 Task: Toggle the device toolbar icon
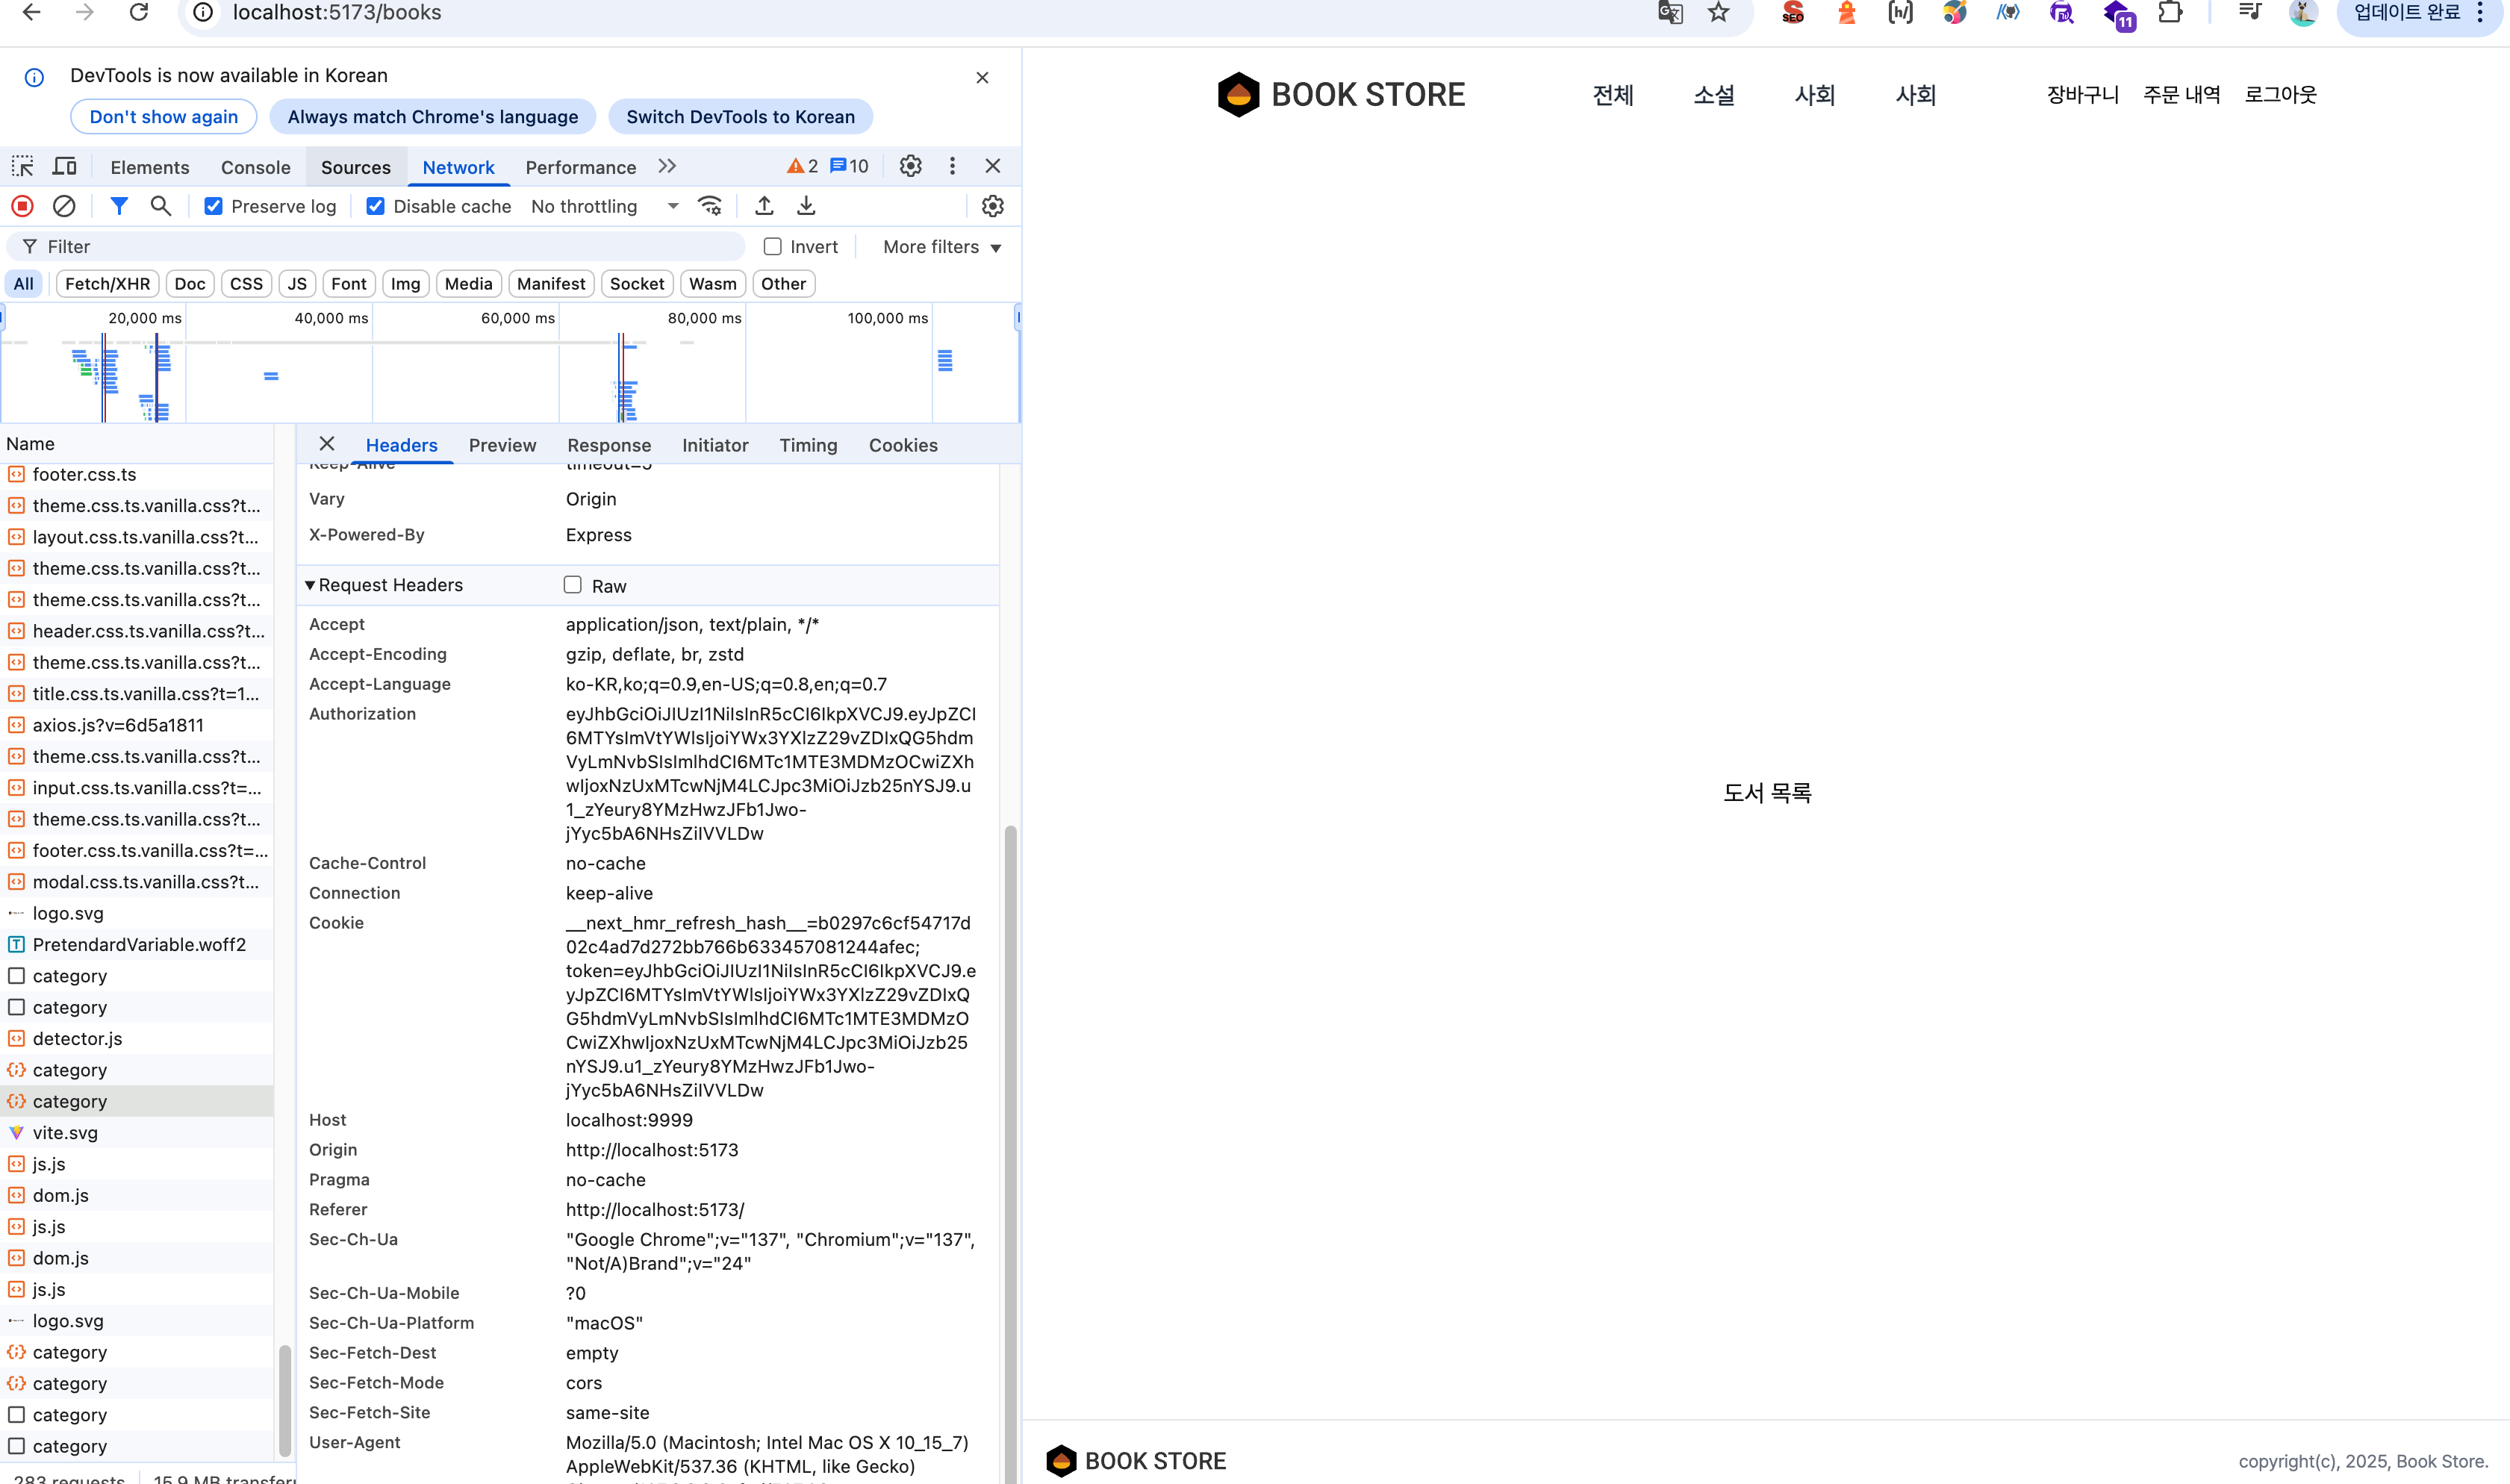click(x=64, y=166)
